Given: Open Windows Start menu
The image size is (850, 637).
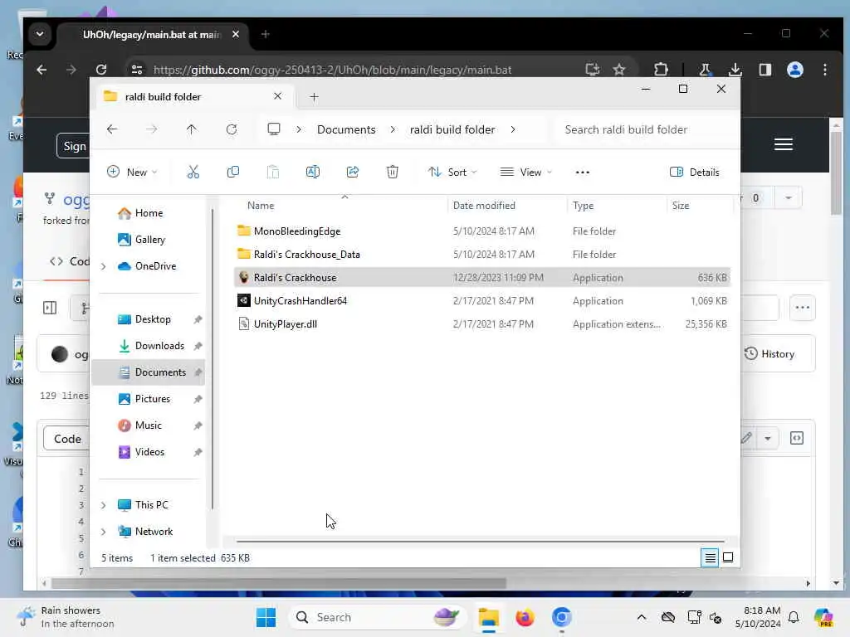Looking at the screenshot, I should coord(266,617).
